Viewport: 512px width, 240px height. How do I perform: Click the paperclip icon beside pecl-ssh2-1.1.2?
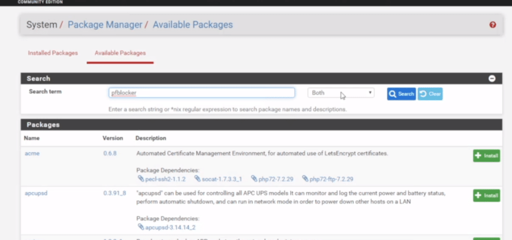pyautogui.click(x=140, y=178)
